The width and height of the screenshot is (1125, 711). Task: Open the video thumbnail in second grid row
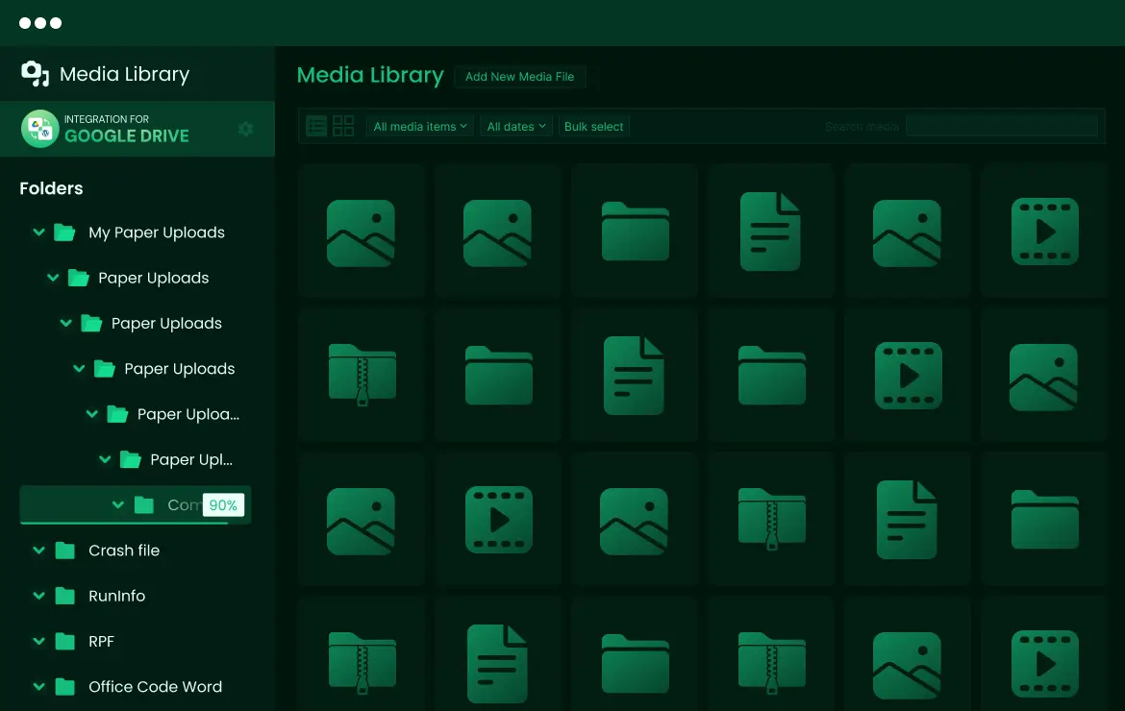click(908, 375)
